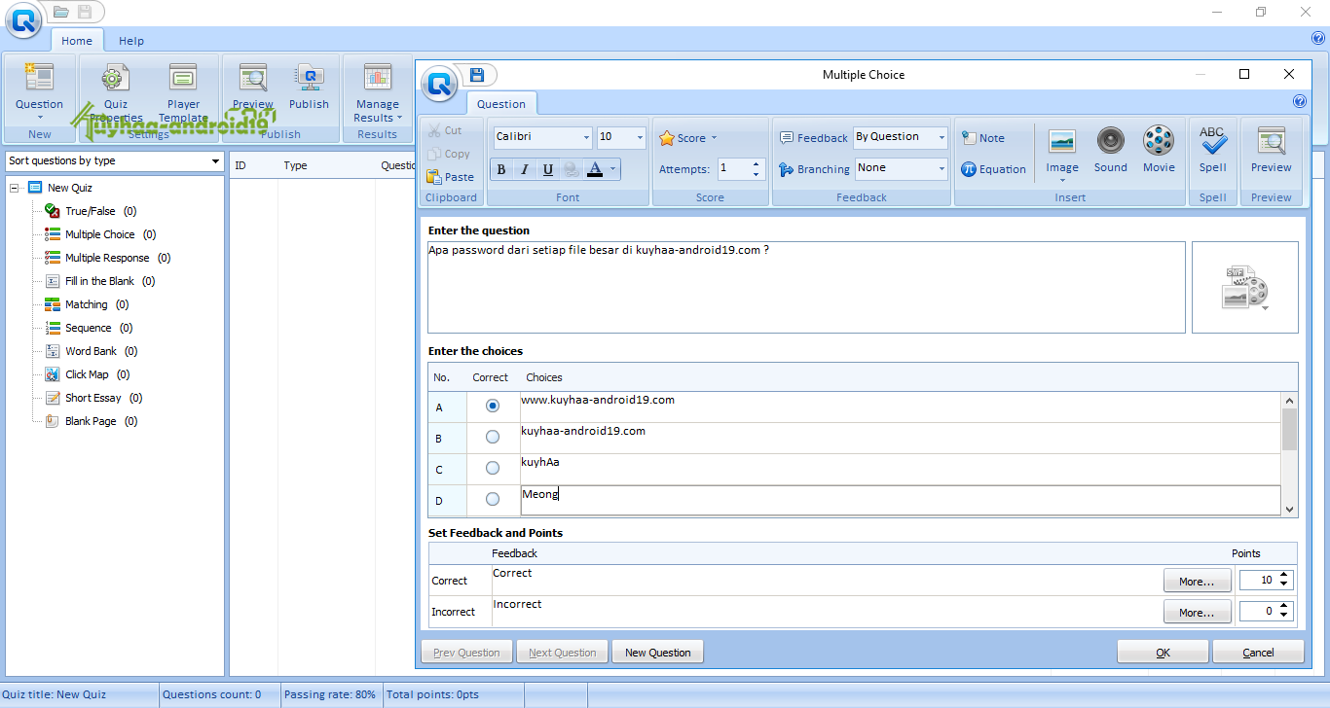The image size is (1330, 708).
Task: Select Multiple Choice in the quiz tree
Action: [99, 234]
